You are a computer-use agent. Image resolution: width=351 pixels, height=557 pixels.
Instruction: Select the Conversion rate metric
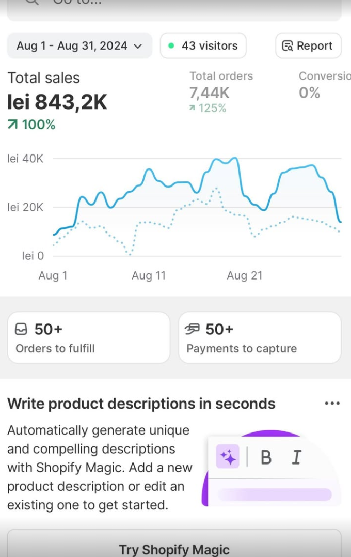[x=324, y=86]
